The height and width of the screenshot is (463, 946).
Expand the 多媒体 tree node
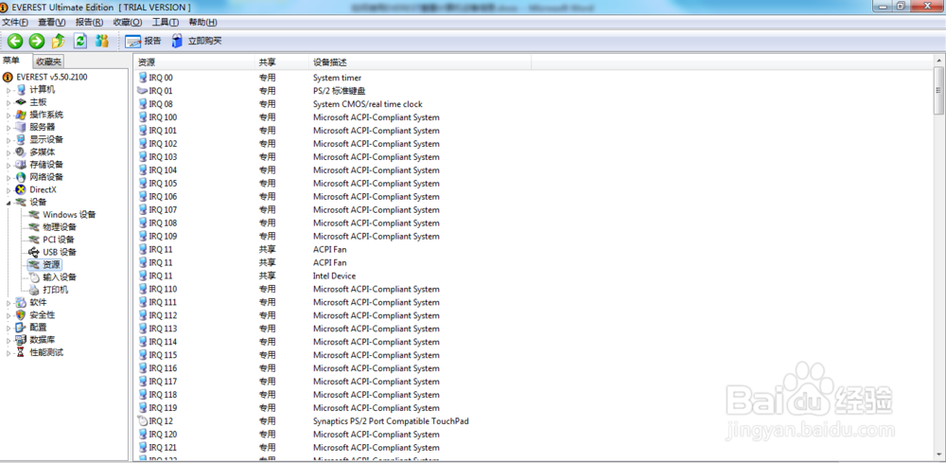point(9,152)
